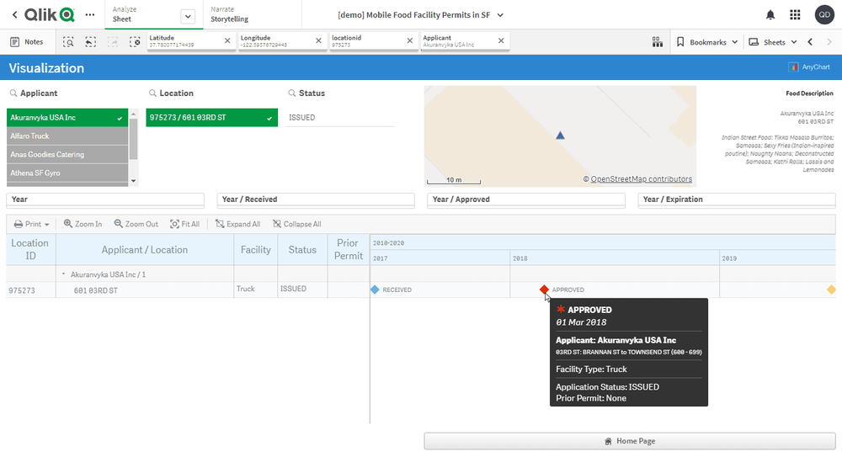Deselect location 975273 / 601 03RD ST
The width and height of the screenshot is (842, 473).
[210, 118]
